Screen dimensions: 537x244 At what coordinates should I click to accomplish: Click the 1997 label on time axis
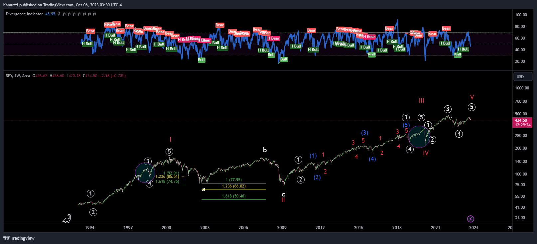click(x=128, y=228)
